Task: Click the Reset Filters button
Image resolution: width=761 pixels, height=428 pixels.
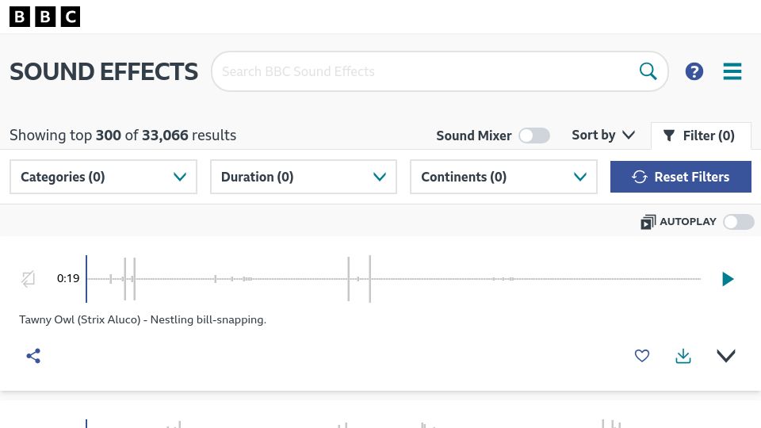Action: pos(680,177)
